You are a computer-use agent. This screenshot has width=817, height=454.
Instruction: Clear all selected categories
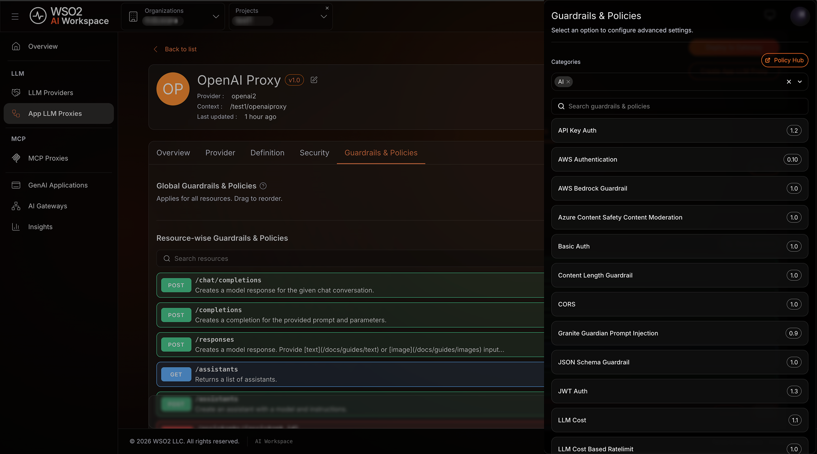(789, 82)
